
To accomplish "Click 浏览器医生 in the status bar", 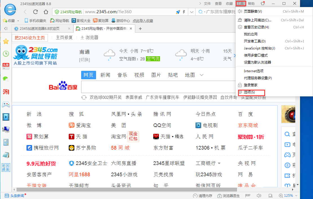I will coord(228,196).
